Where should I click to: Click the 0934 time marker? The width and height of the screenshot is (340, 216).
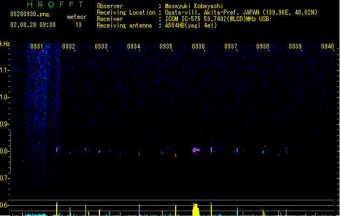(134, 46)
